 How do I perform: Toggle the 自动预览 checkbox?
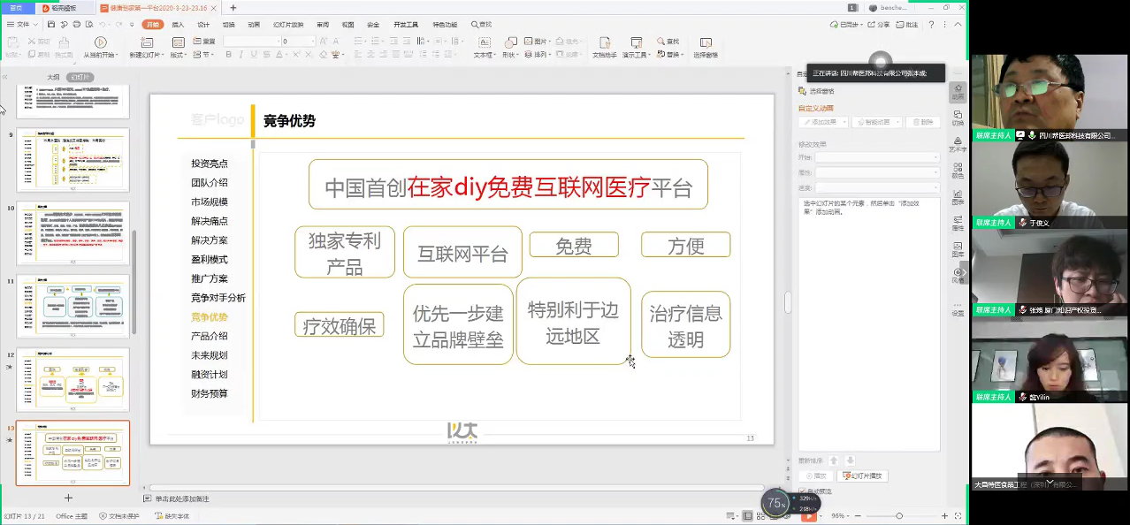click(803, 491)
